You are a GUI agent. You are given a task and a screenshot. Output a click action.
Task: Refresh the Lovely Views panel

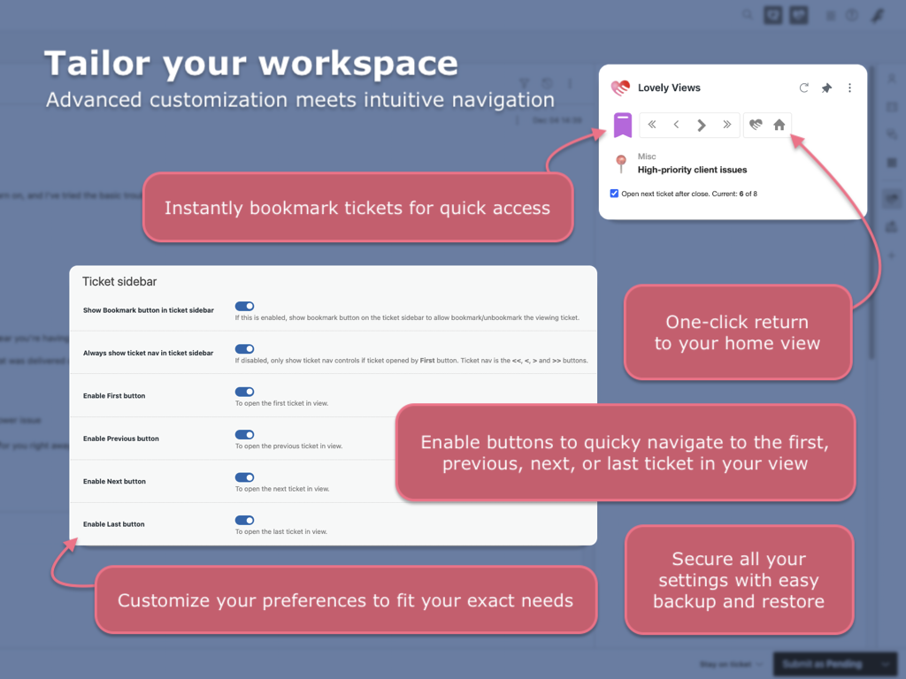tap(803, 88)
